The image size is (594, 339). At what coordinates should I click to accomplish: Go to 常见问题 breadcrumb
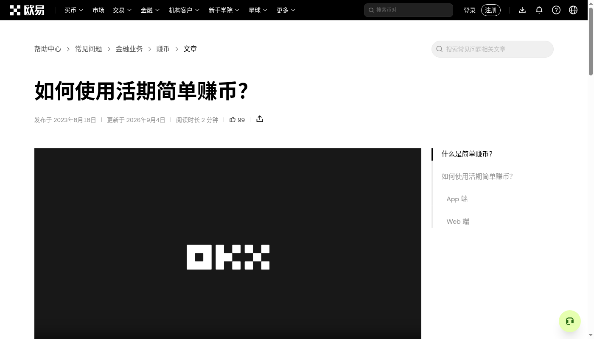pyautogui.click(x=89, y=49)
